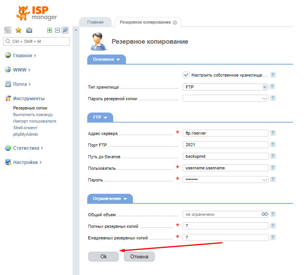The image size is (307, 275).
Task: Collapse all menu sections with minus icon
Action: (x=57, y=30)
